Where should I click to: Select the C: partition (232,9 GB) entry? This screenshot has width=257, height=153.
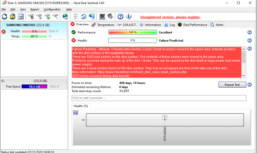point(34,83)
